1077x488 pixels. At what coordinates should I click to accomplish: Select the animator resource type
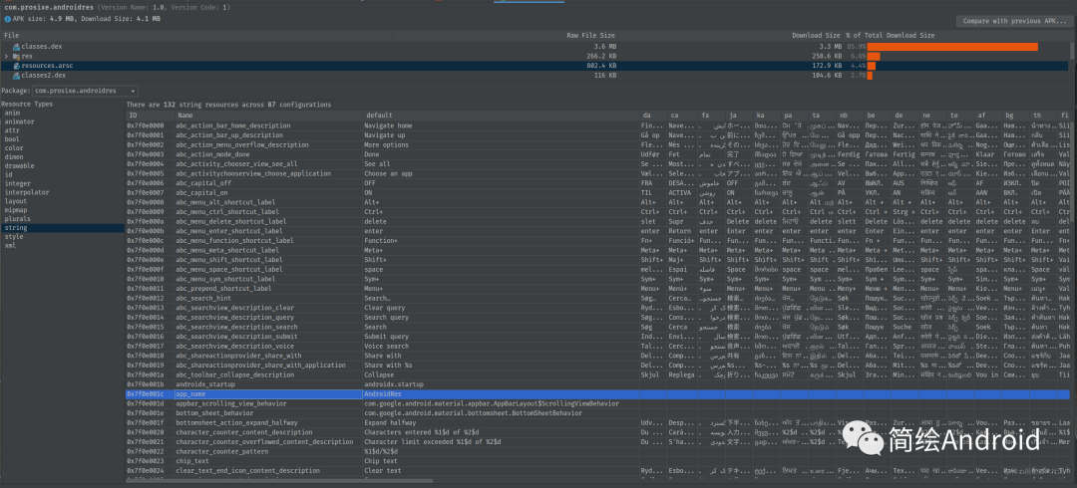coord(19,122)
